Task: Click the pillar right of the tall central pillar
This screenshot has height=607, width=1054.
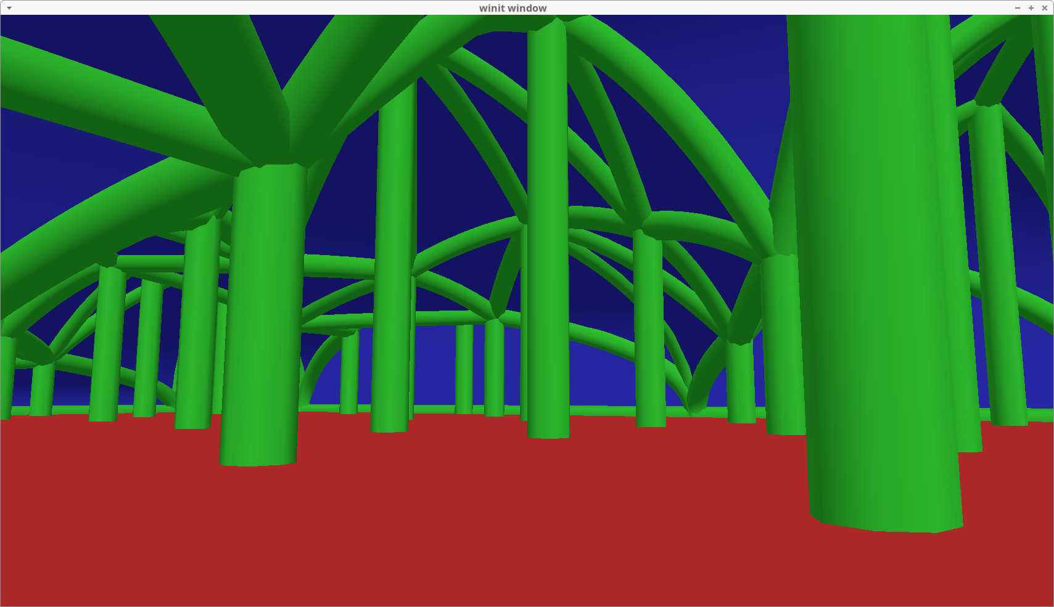Action: click(x=649, y=327)
